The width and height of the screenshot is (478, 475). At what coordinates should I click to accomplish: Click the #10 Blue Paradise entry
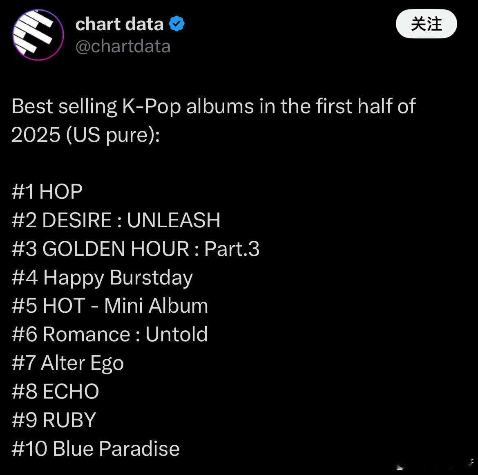coord(96,449)
